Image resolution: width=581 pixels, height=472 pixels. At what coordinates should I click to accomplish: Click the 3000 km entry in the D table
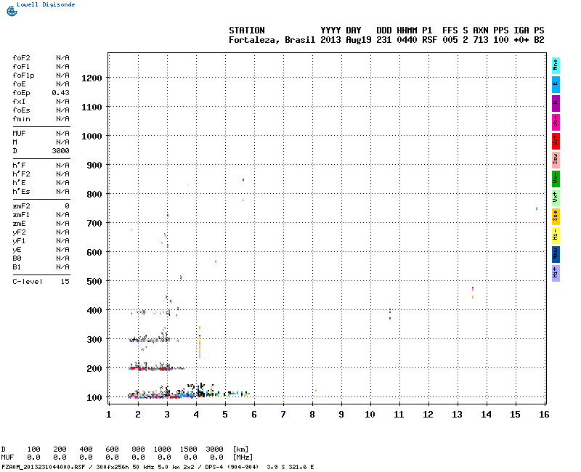[x=214, y=449]
